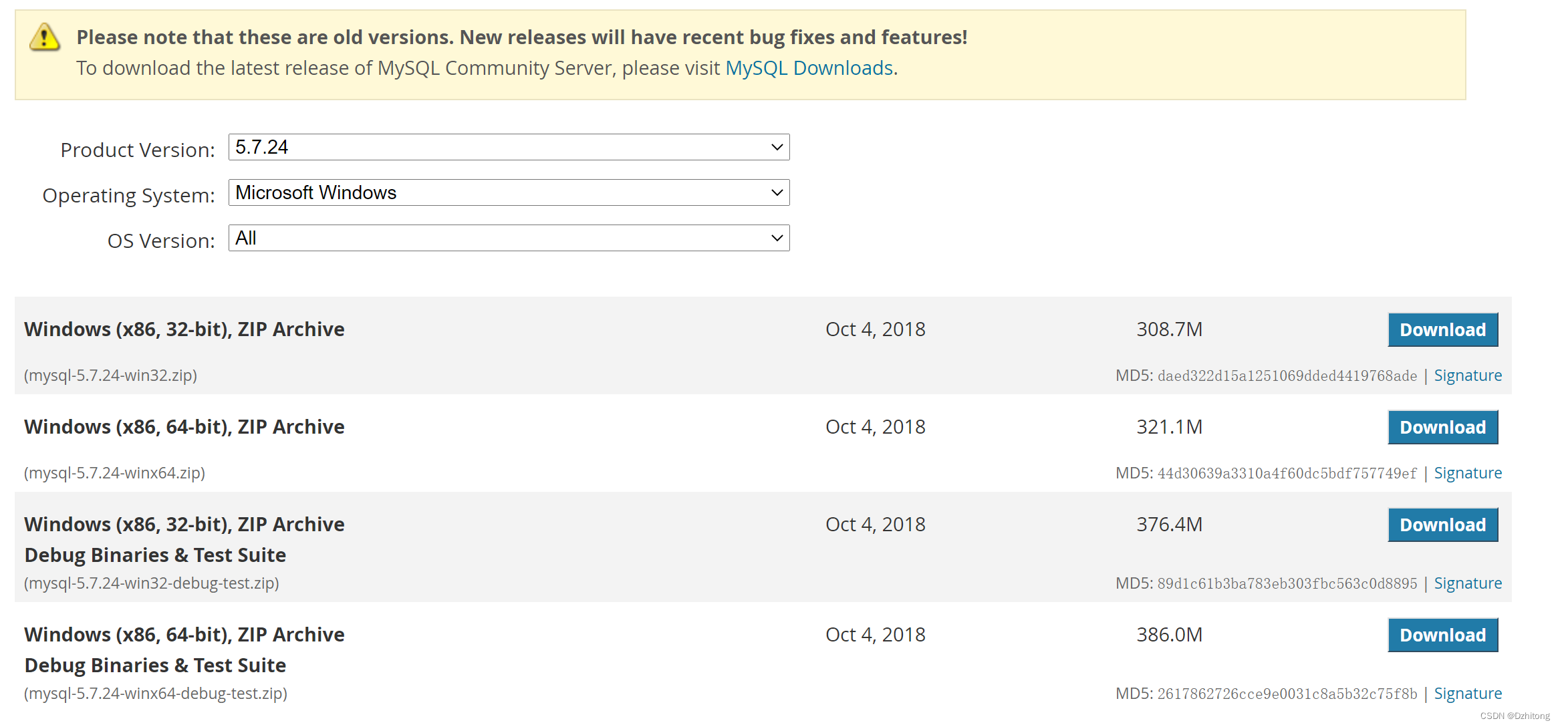Expand the Operating System dropdown
The image size is (1560, 727).
pos(508,192)
